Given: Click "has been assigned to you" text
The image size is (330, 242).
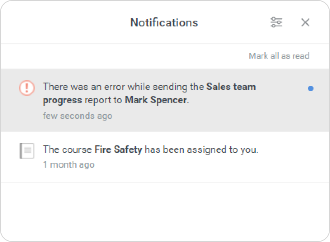Looking at the screenshot, I should click(201, 149).
